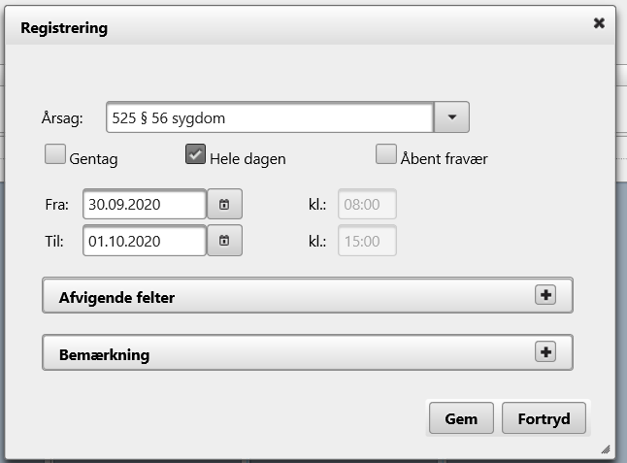627x463 pixels.
Task: Click the Fra date field 30.09.2020
Action: [144, 205]
